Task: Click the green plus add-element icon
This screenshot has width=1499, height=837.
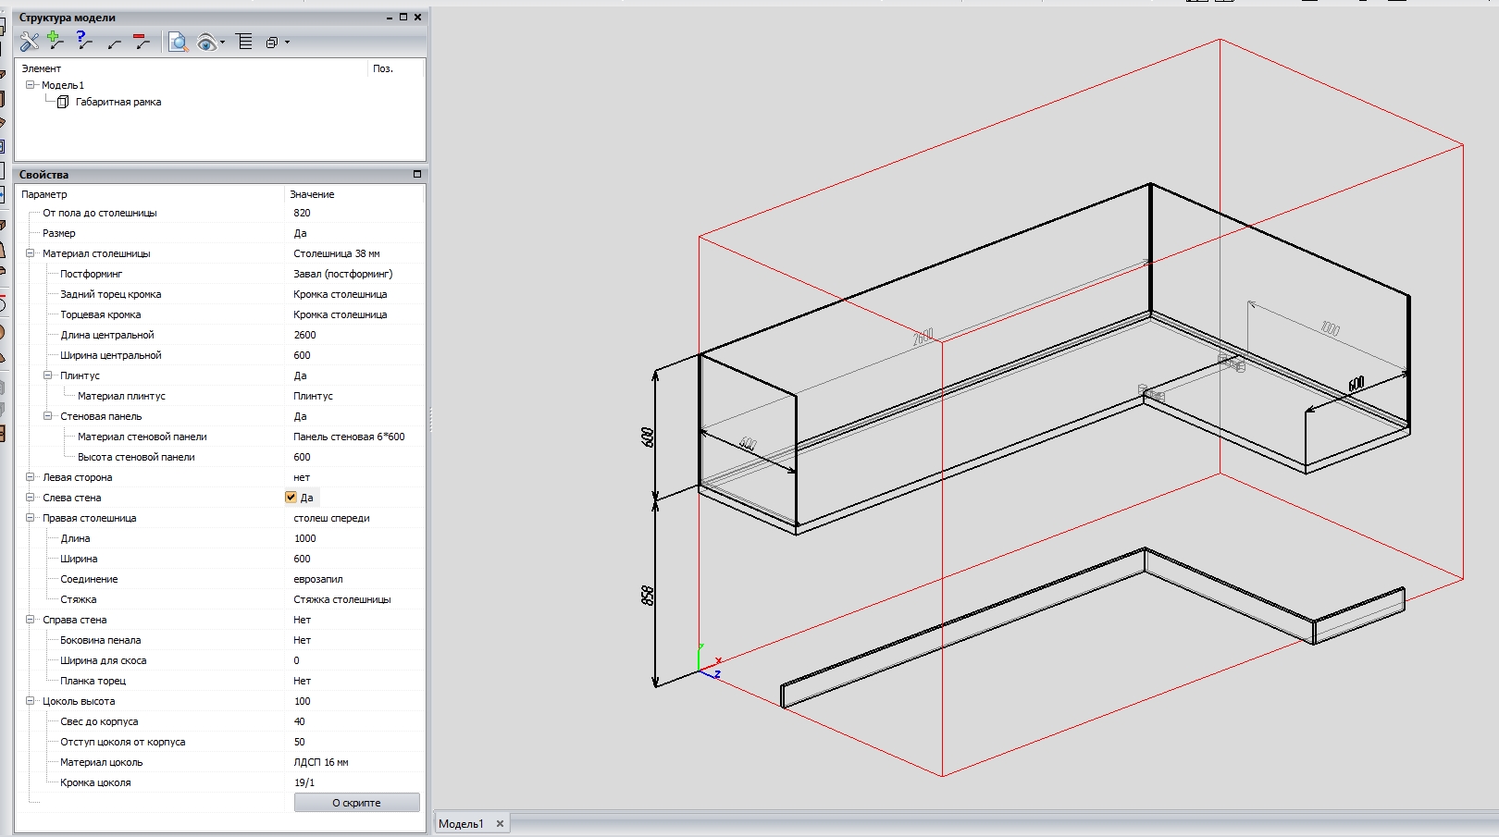Action: pos(56,41)
